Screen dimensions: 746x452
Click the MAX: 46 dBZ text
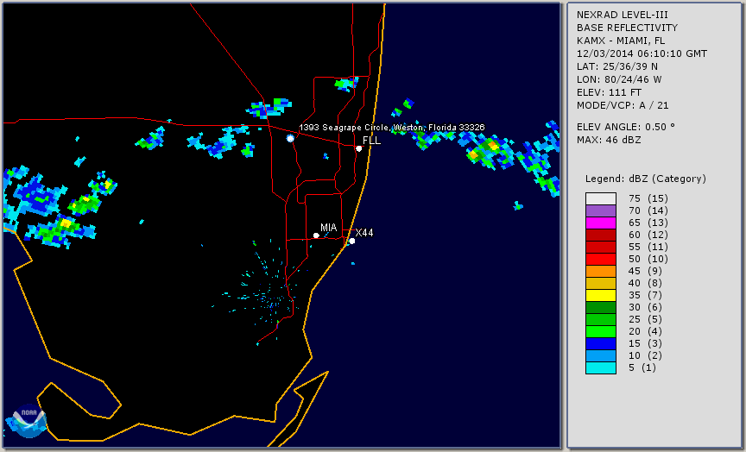tap(609, 140)
